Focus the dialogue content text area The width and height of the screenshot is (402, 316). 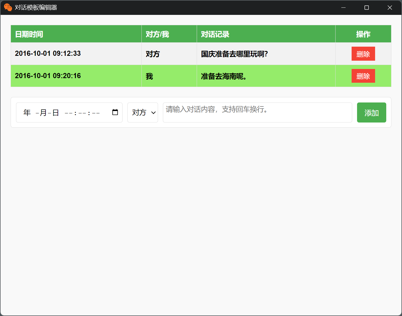coord(257,112)
